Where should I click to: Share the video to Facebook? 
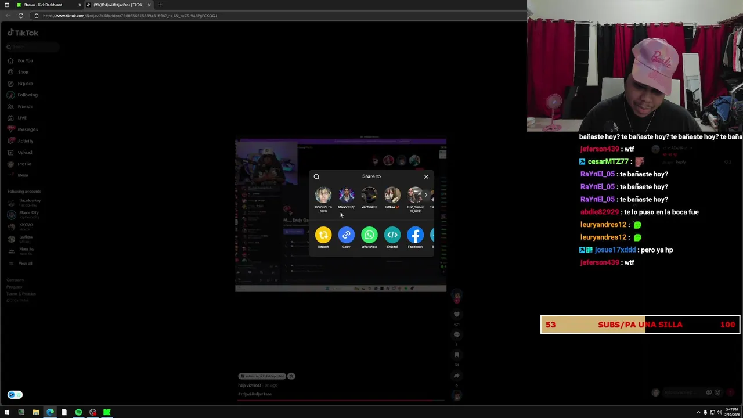pos(415,235)
